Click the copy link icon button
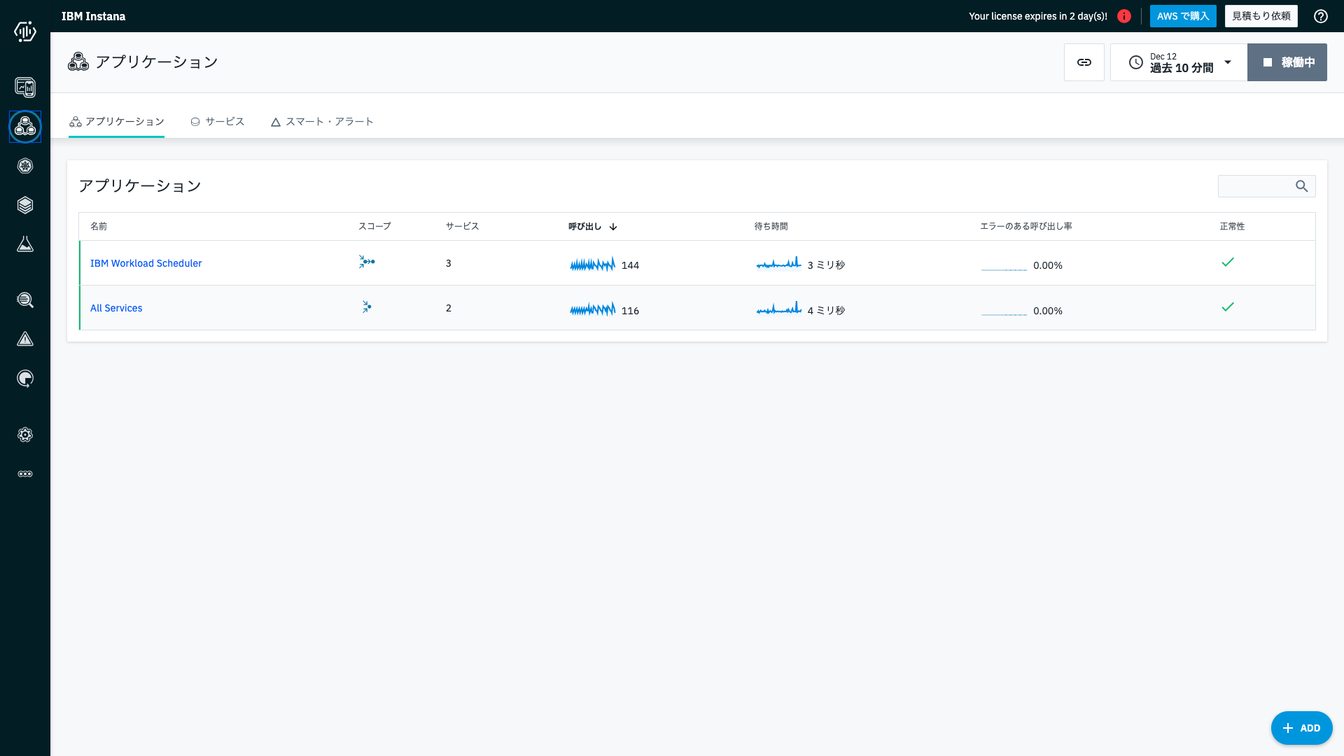The height and width of the screenshot is (756, 1344). tap(1084, 62)
